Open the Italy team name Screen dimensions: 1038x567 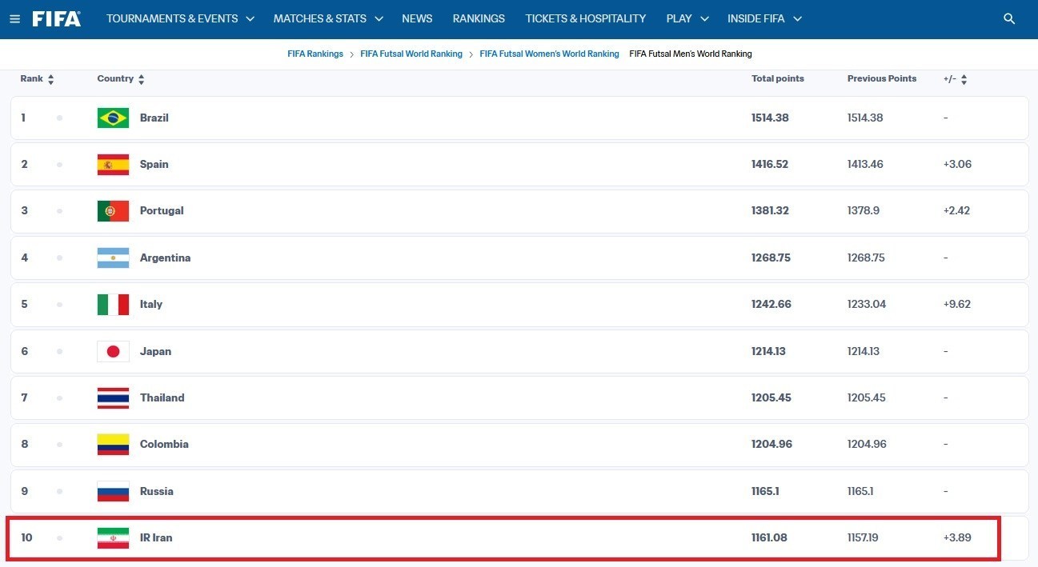coord(150,304)
